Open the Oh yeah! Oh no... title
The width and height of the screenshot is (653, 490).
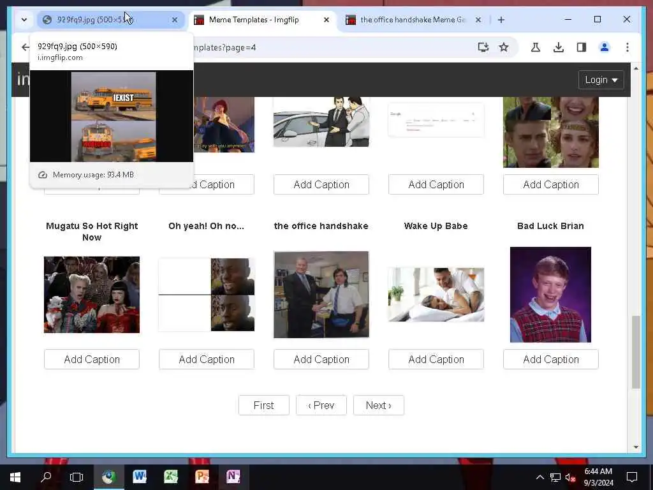coord(206,226)
